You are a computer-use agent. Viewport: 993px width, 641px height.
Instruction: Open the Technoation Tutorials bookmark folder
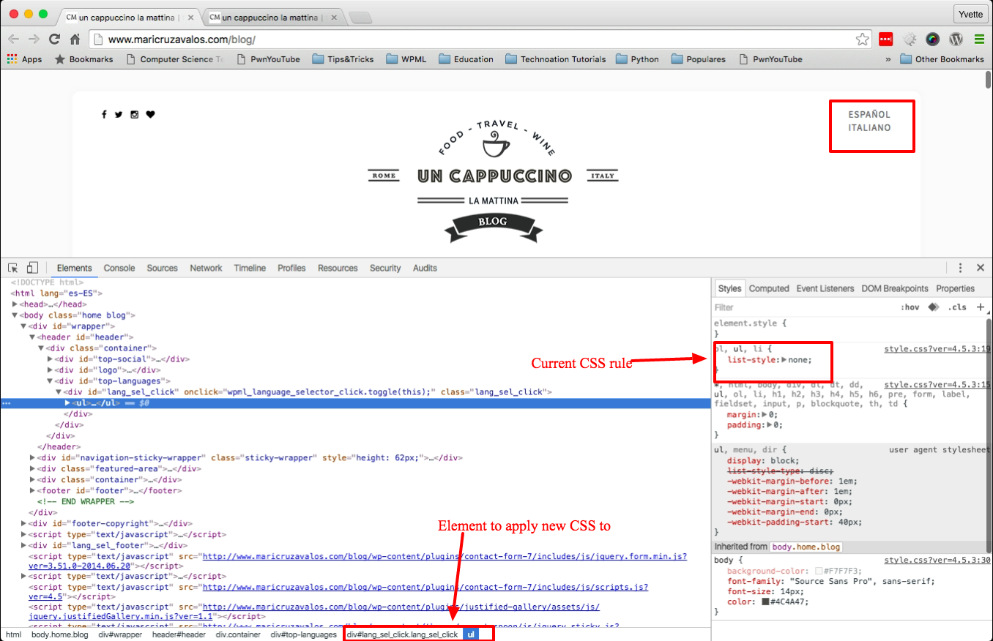point(555,59)
